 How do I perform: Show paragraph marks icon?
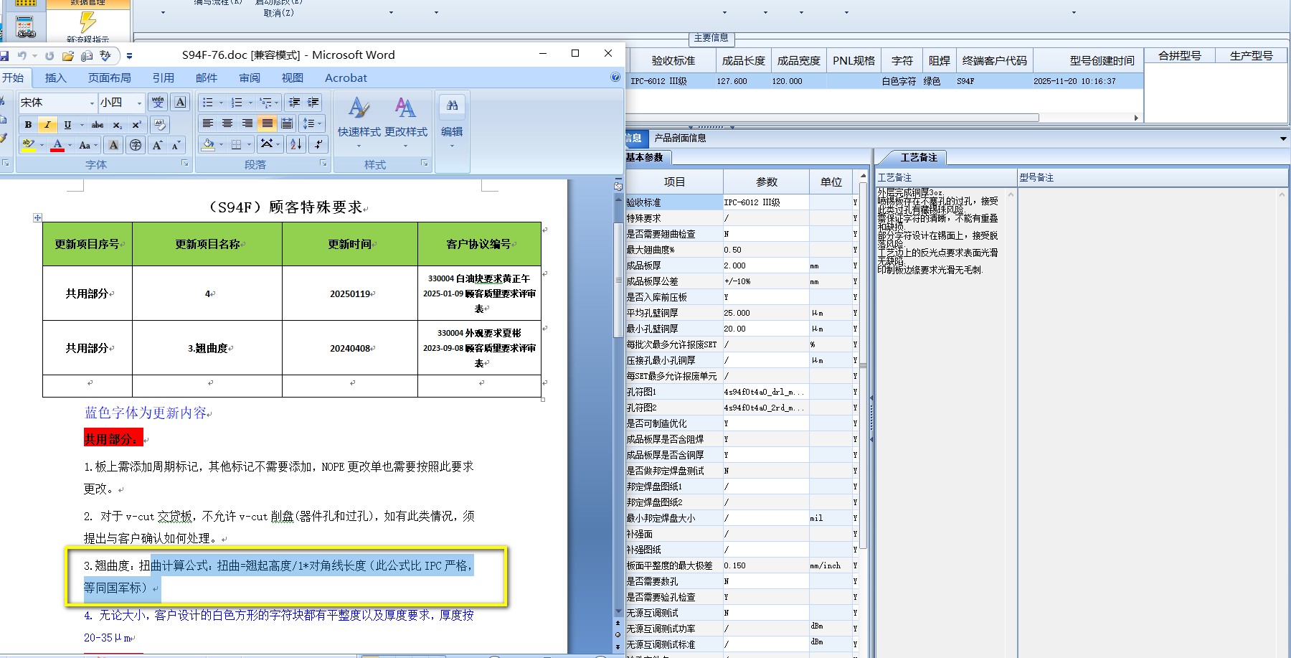pos(318,144)
